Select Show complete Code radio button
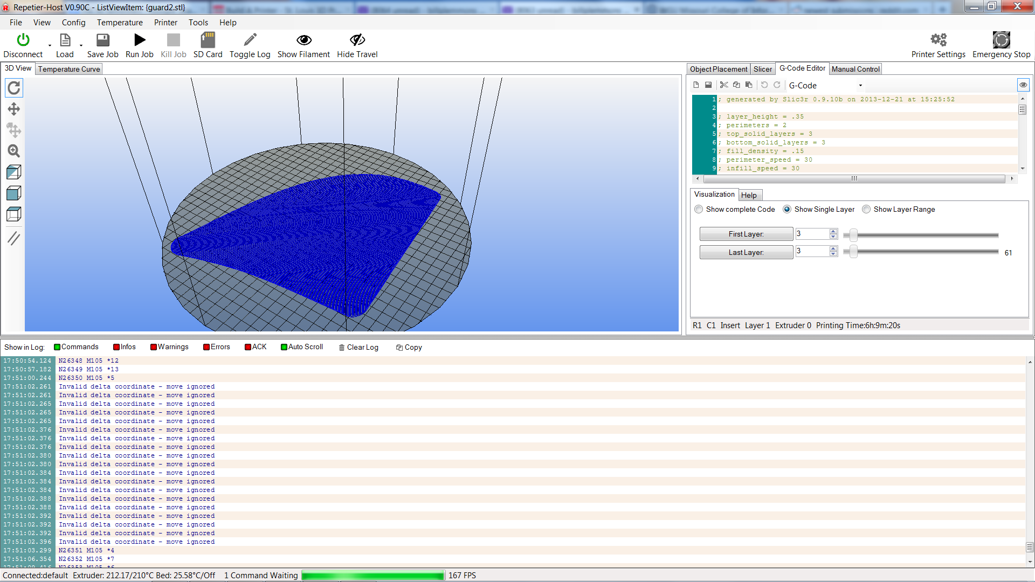The width and height of the screenshot is (1035, 582). (x=699, y=210)
